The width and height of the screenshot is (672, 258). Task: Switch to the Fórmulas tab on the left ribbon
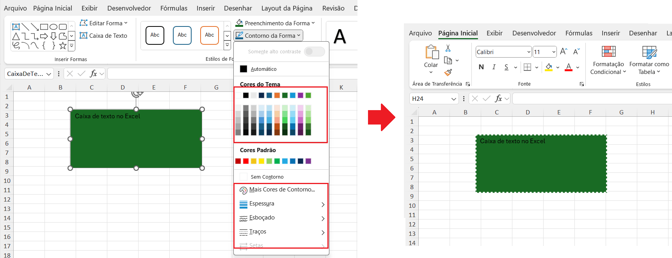[x=174, y=8]
